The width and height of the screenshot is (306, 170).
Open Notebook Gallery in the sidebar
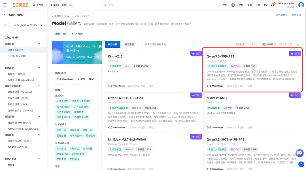pos(17,56)
